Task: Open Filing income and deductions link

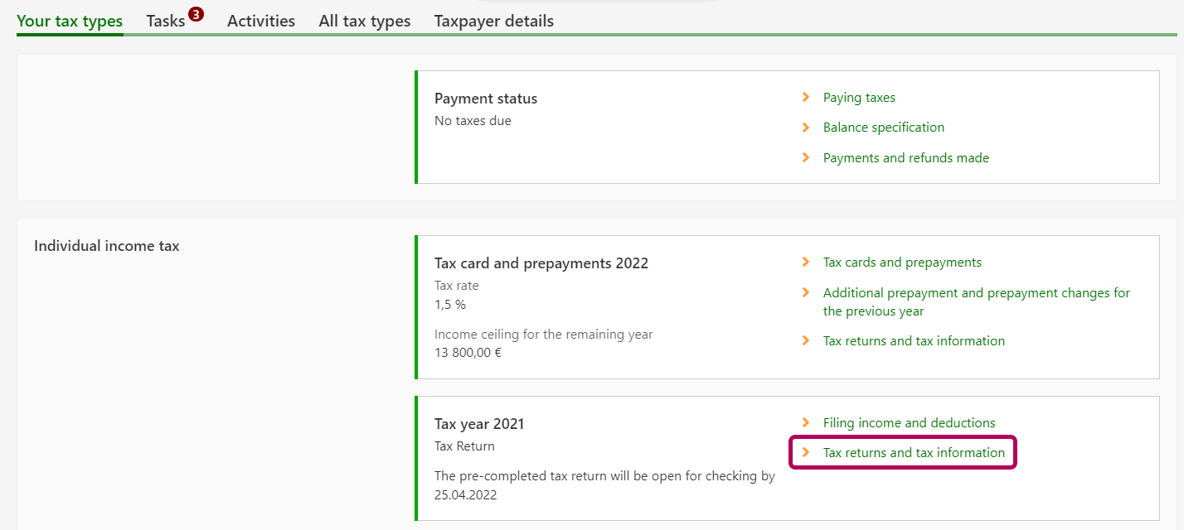Action: point(909,423)
